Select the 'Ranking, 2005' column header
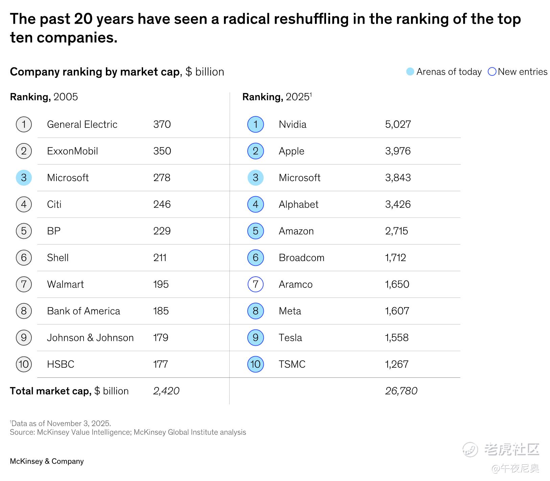550x481 pixels. (44, 97)
